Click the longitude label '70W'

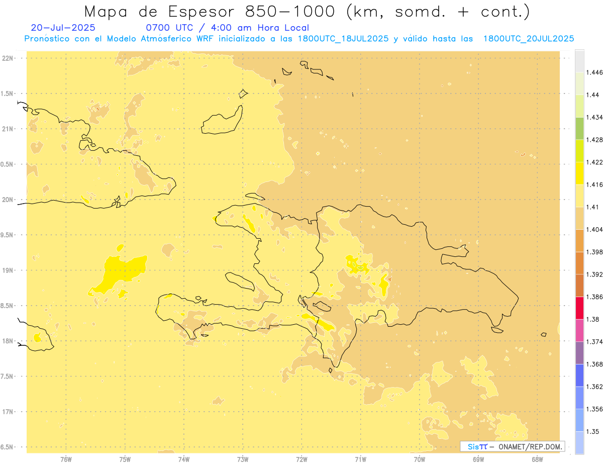[420, 459]
